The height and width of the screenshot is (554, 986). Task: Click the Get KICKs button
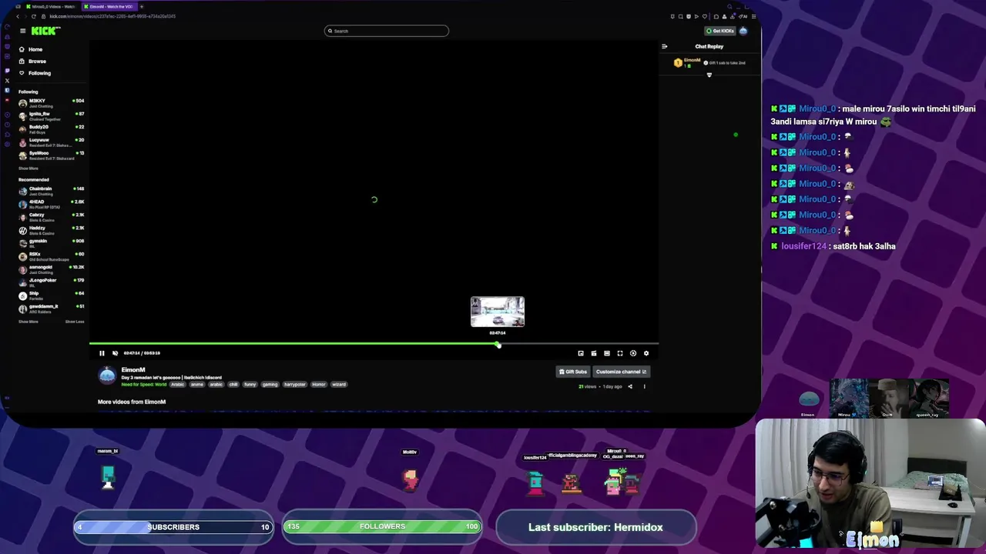720,31
